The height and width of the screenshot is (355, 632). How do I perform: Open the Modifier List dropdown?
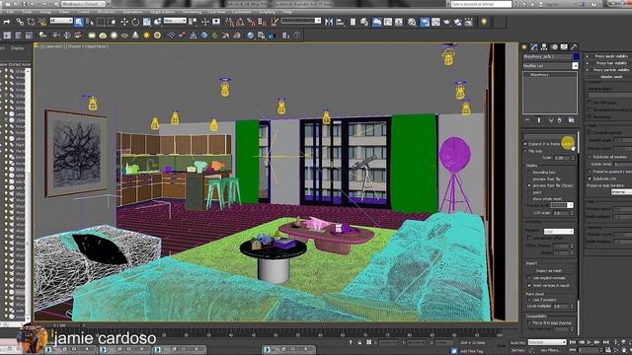(x=551, y=66)
